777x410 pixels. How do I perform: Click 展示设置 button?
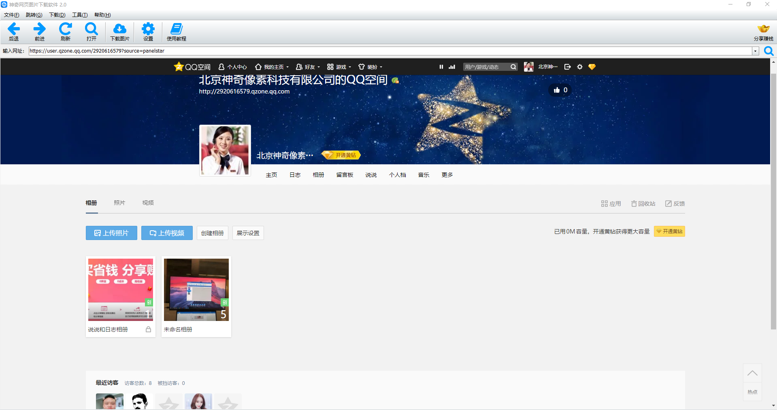[x=248, y=233]
